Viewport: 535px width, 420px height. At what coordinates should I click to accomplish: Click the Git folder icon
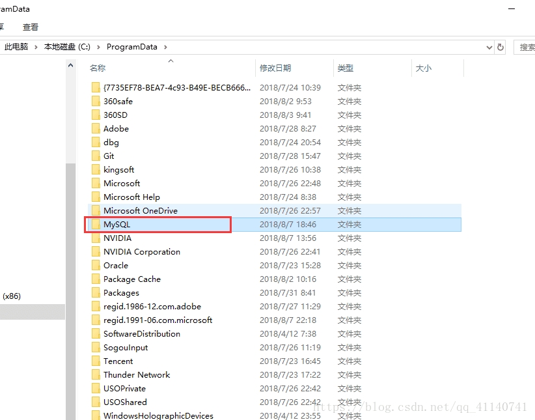[x=96, y=156]
